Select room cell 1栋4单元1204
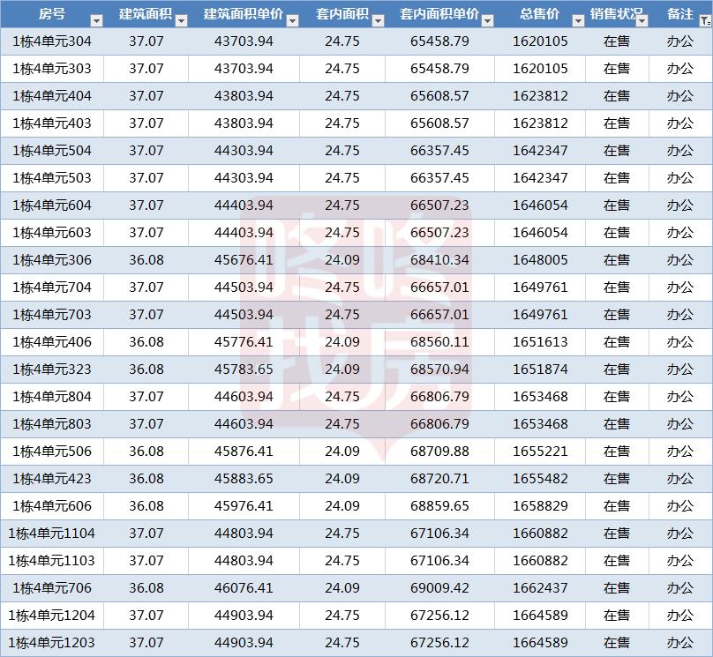The height and width of the screenshot is (657, 713). (x=52, y=616)
